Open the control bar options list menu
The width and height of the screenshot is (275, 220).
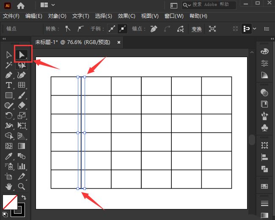tap(267, 29)
